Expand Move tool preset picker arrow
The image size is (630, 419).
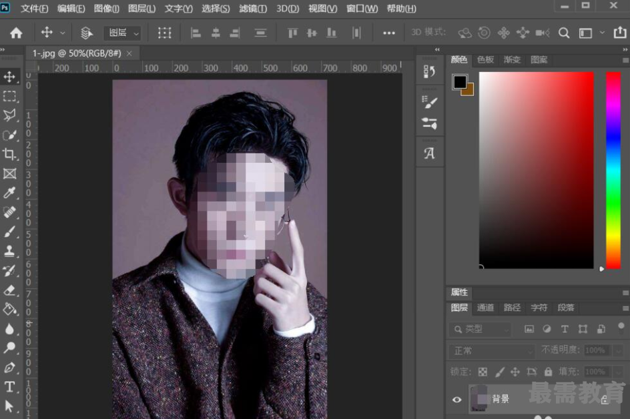coord(62,33)
